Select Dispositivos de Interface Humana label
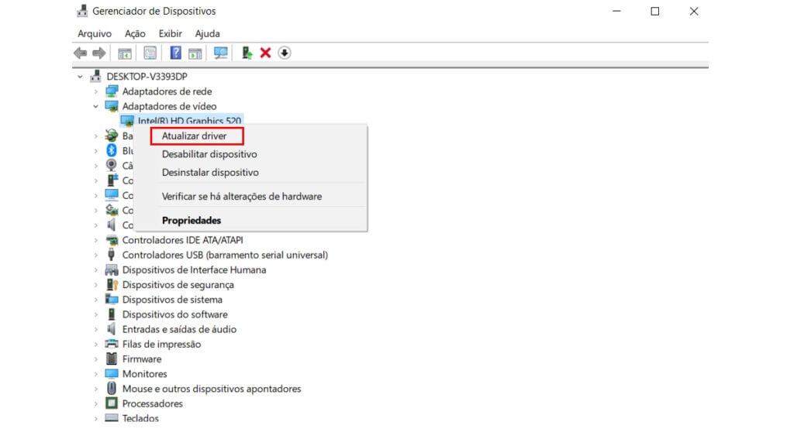 click(x=194, y=270)
